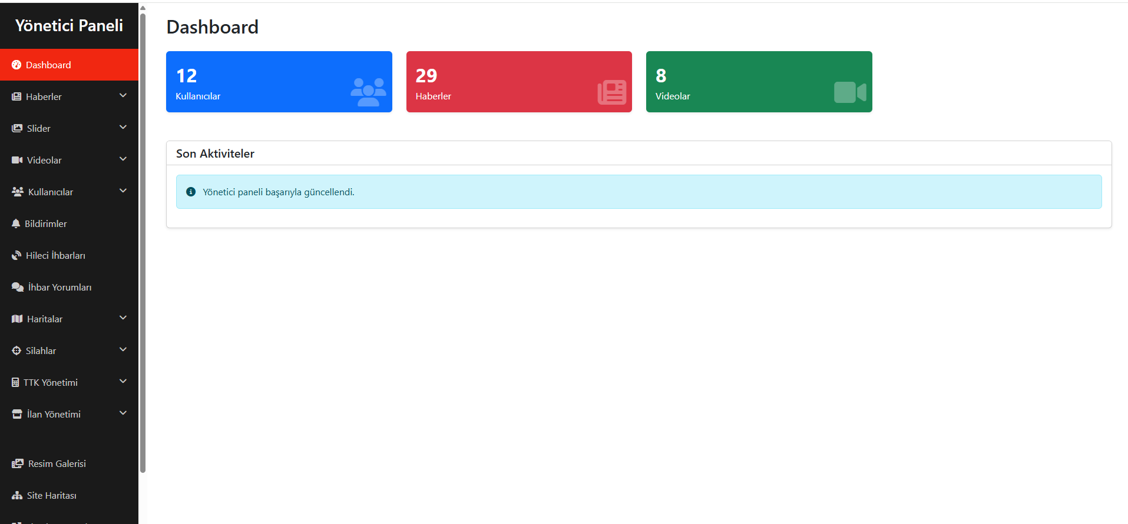Viewport: 1128px width, 524px height.
Task: Click the Dashboard gauge icon in sidebar
Action: (x=16, y=65)
